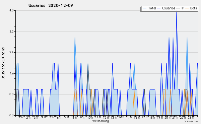
Task: Click the 2.4 y-axis value
Action: point(11,52)
